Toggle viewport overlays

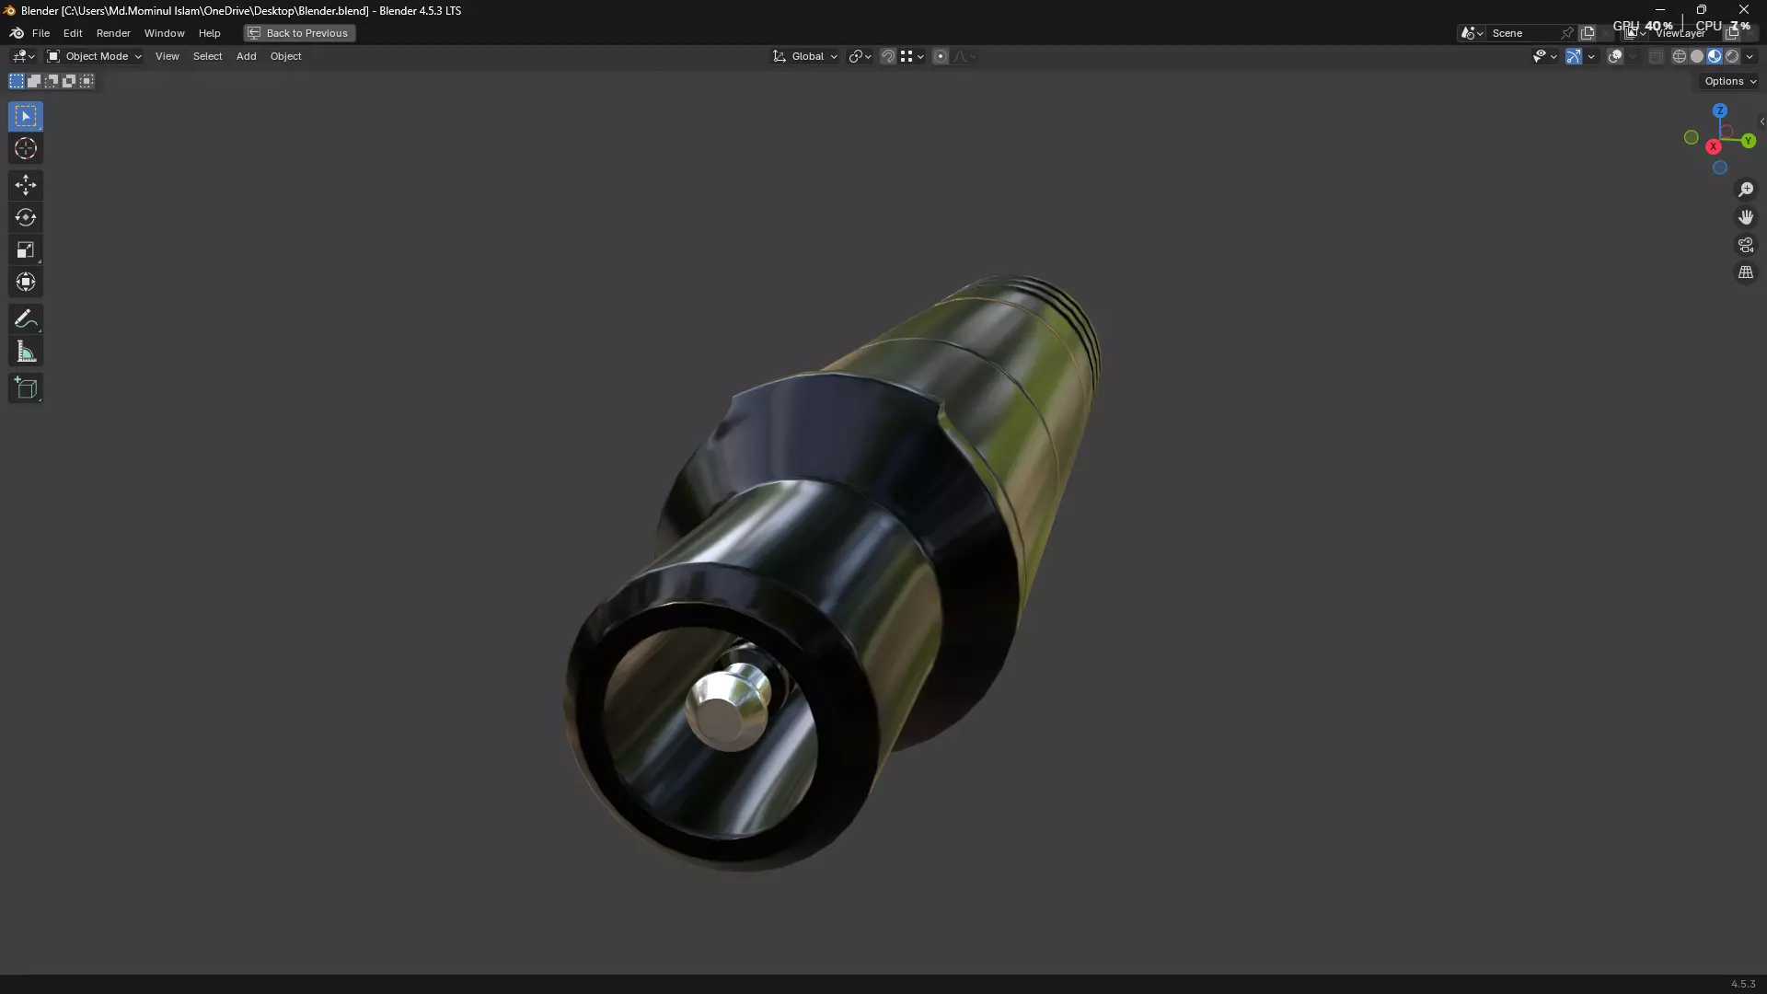click(1615, 56)
